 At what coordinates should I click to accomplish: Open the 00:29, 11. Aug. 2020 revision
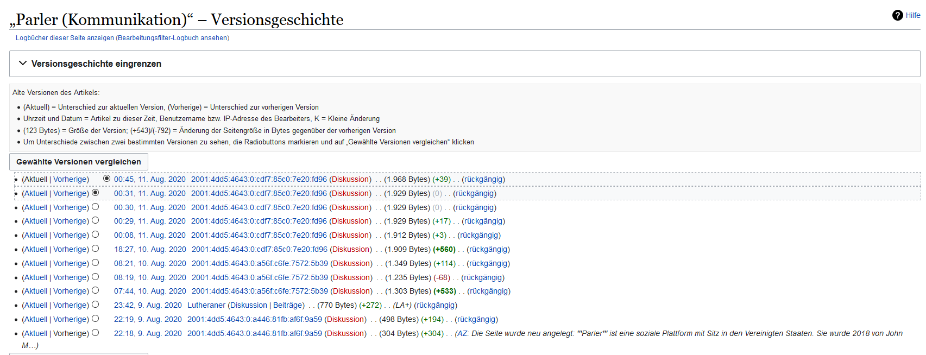coord(150,221)
